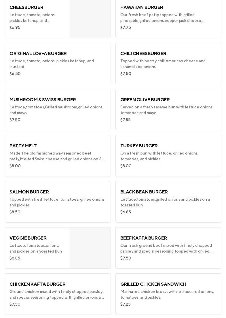Click the Veggie Burger image placeholder
Screen dimensions: 226x318
click(x=90, y=248)
